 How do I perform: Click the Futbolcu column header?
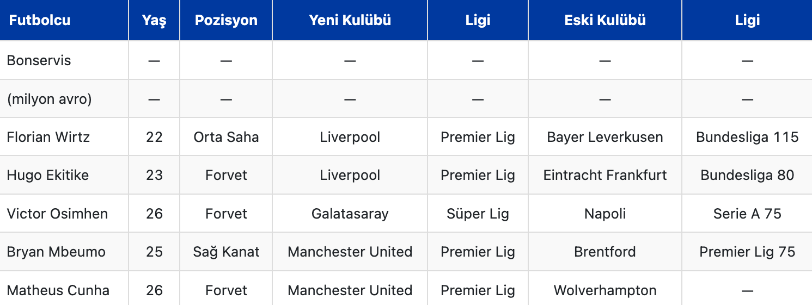(x=40, y=21)
